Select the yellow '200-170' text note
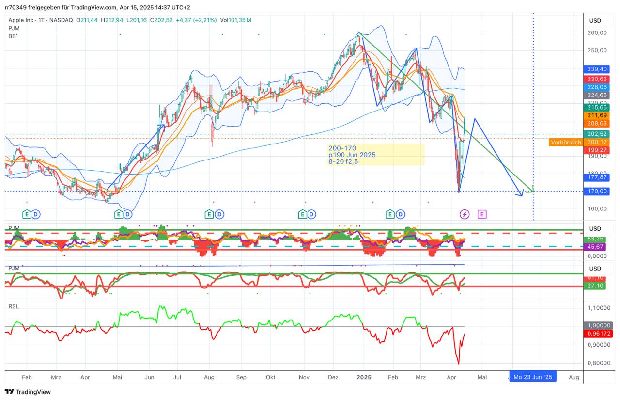620x400 pixels. (375, 155)
